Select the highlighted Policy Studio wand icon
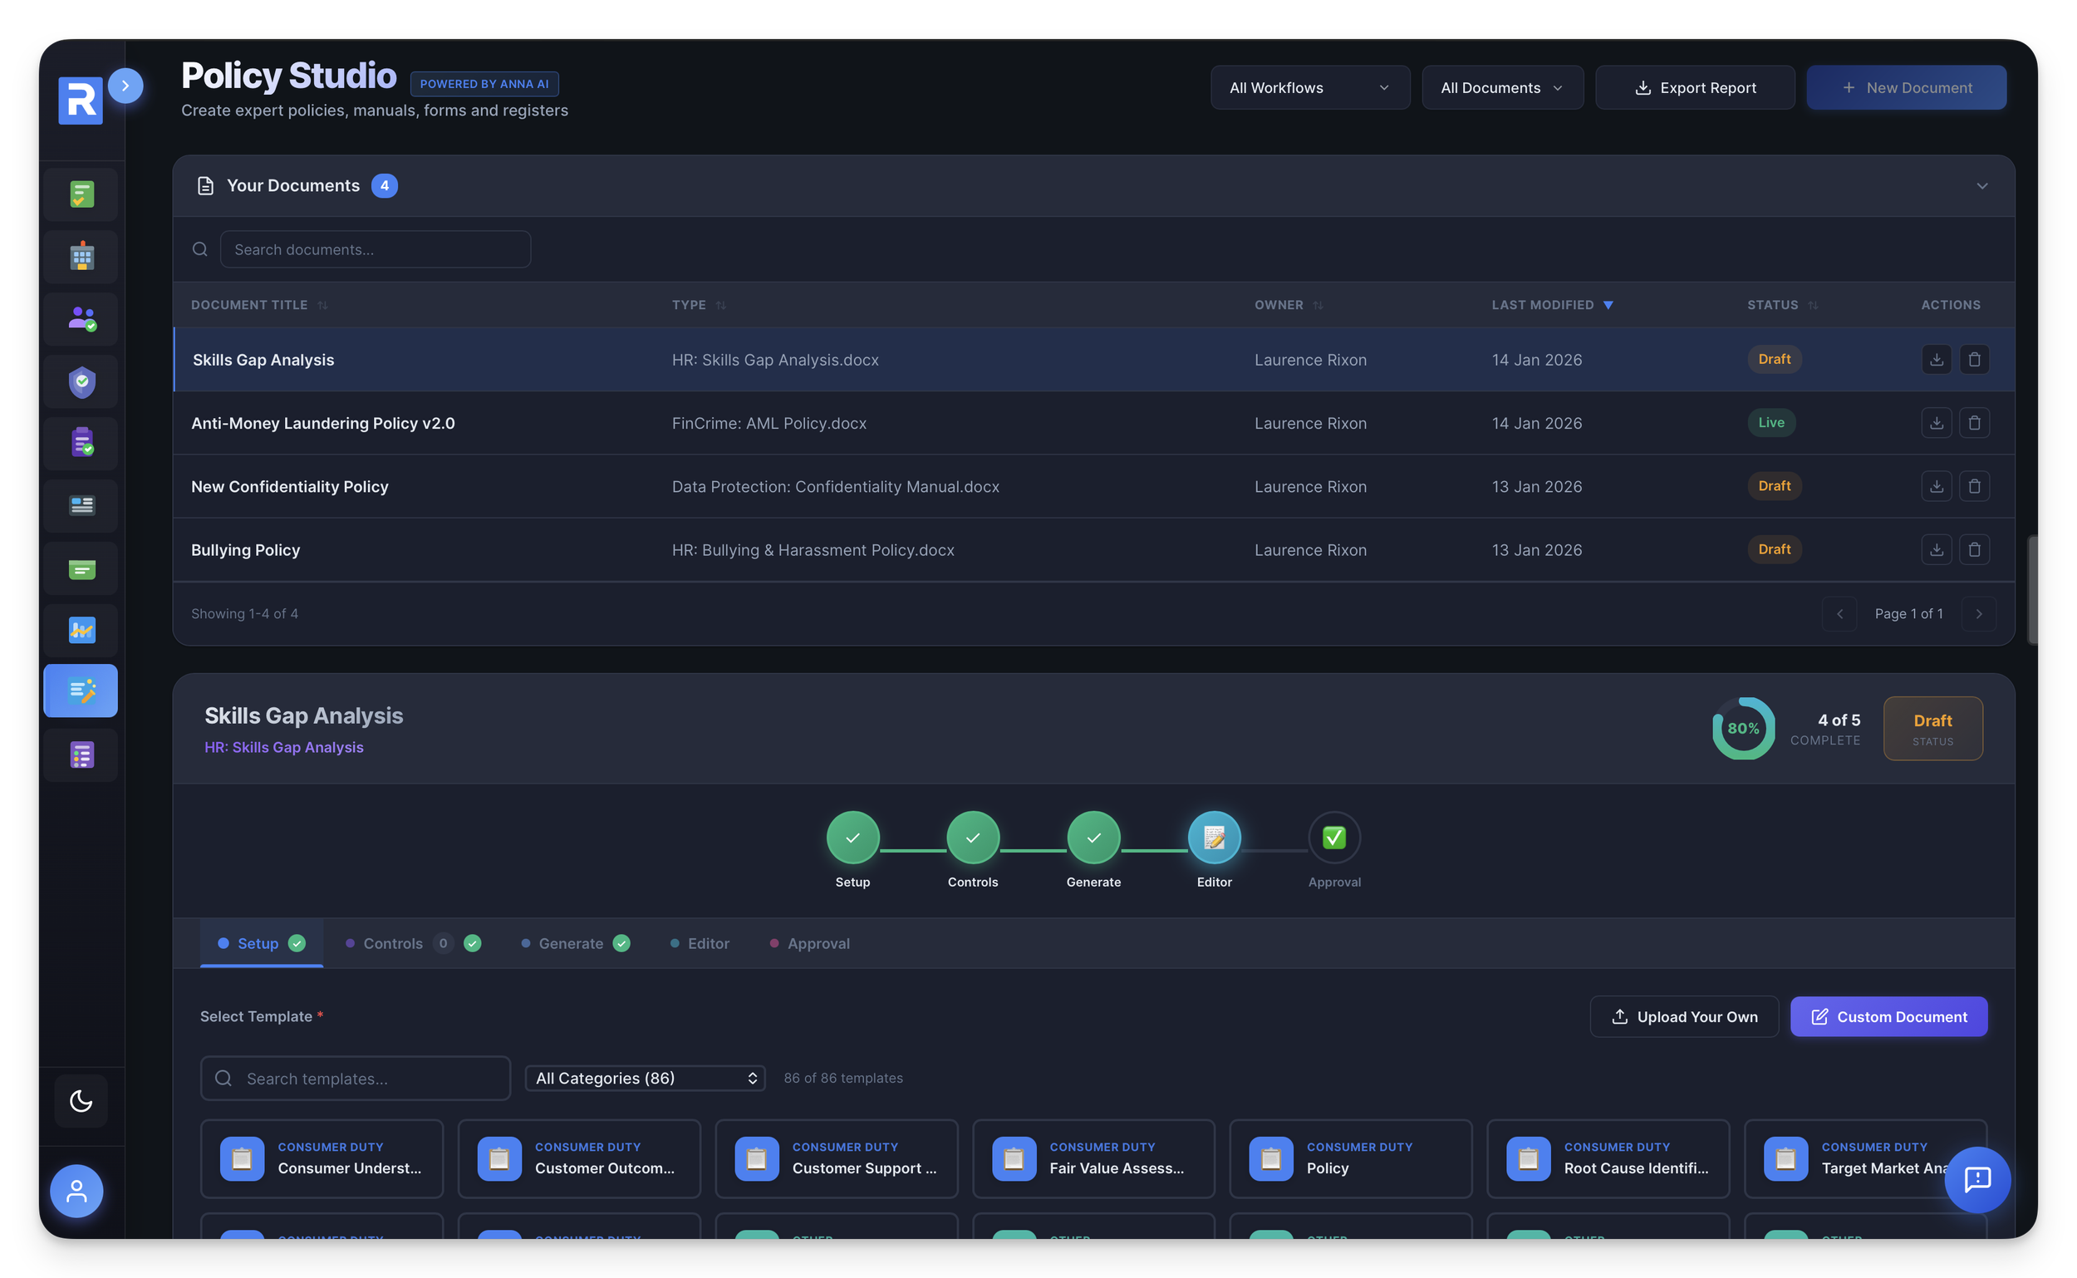Image resolution: width=2077 pixels, height=1278 pixels. pyautogui.click(x=81, y=691)
